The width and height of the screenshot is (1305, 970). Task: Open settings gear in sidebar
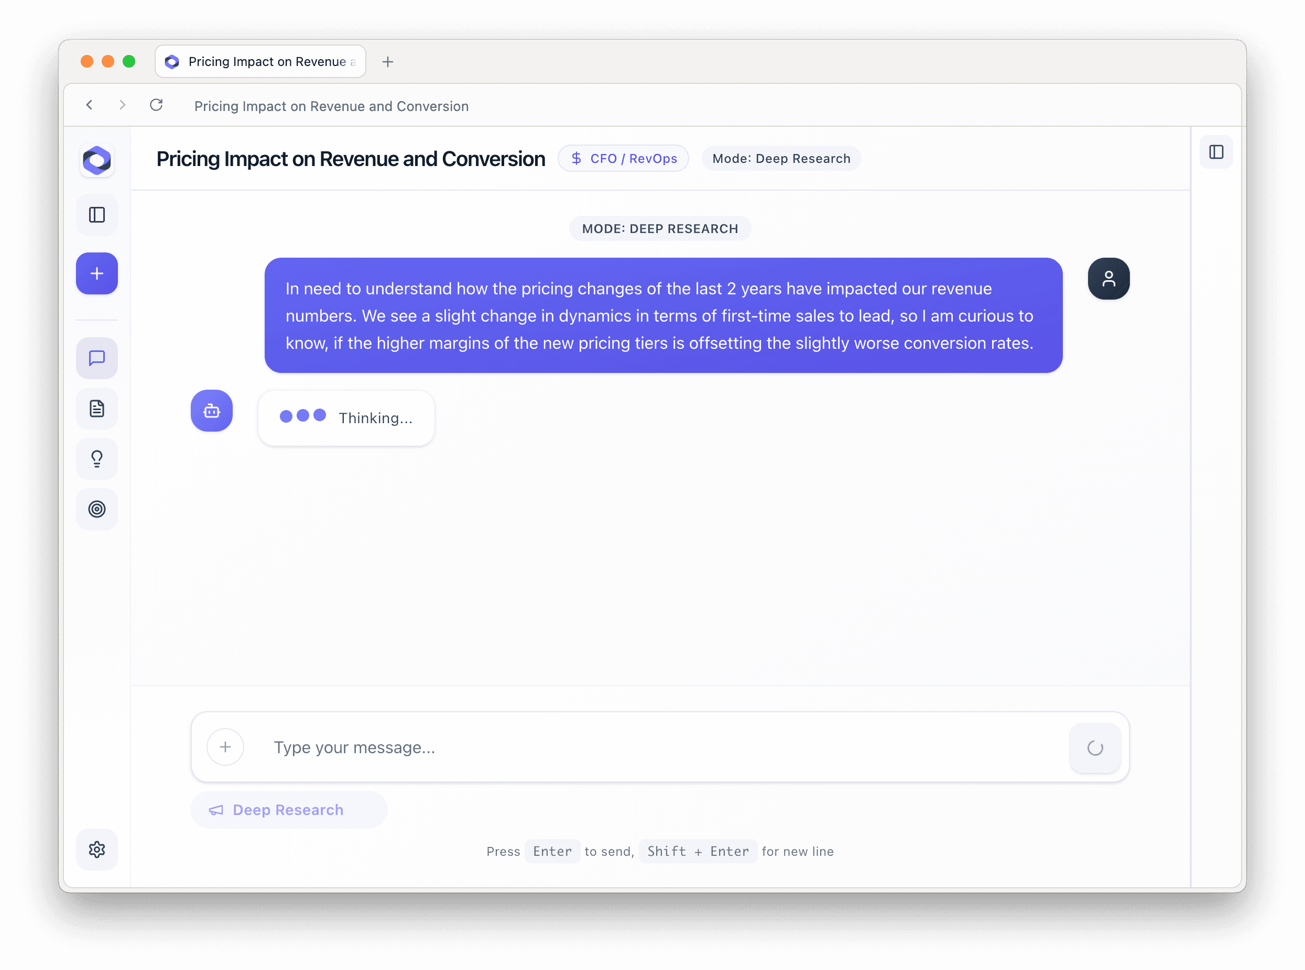[x=97, y=850]
